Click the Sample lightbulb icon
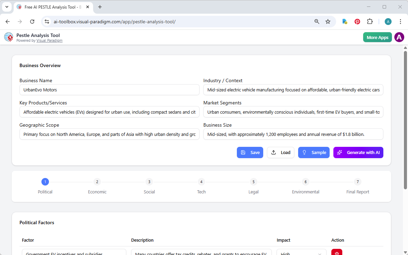 pyautogui.click(x=304, y=152)
